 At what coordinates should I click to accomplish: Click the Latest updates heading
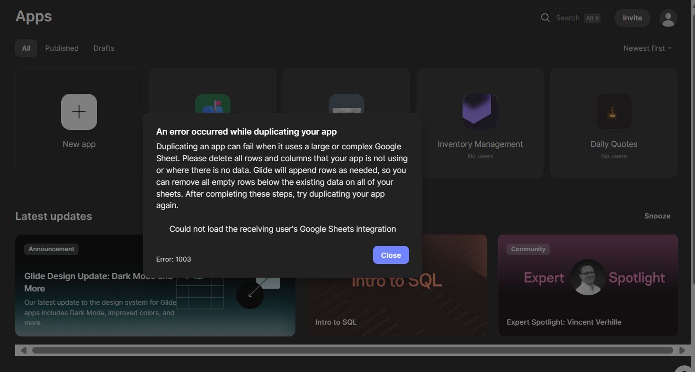coord(53,216)
